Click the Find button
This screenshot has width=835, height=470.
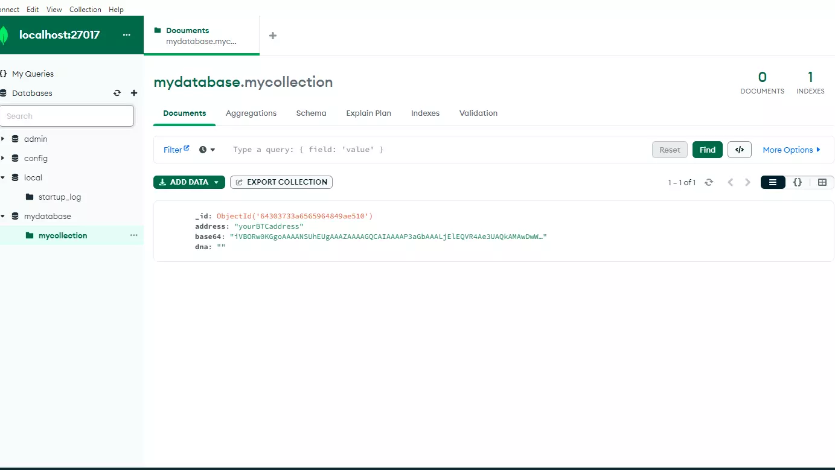coord(707,150)
